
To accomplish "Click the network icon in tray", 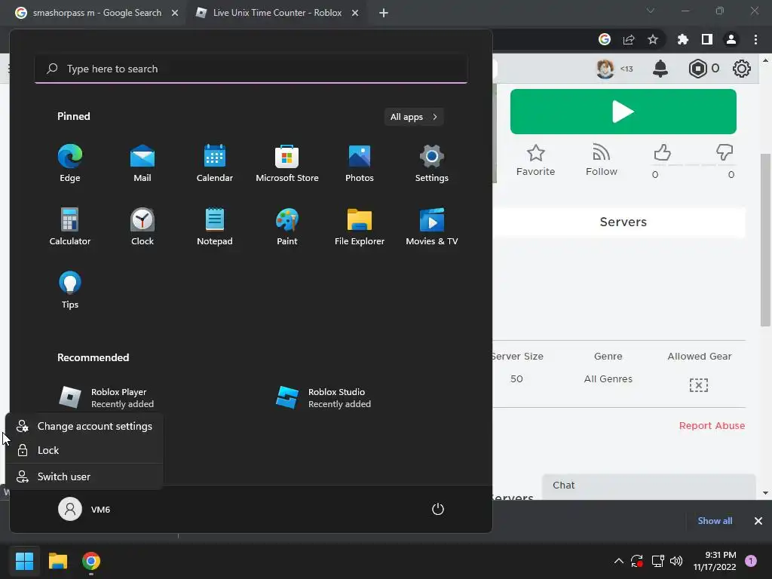I will pyautogui.click(x=657, y=561).
